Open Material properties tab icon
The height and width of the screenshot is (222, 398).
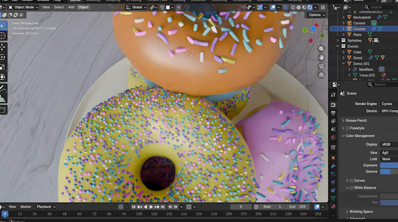[x=333, y=207]
